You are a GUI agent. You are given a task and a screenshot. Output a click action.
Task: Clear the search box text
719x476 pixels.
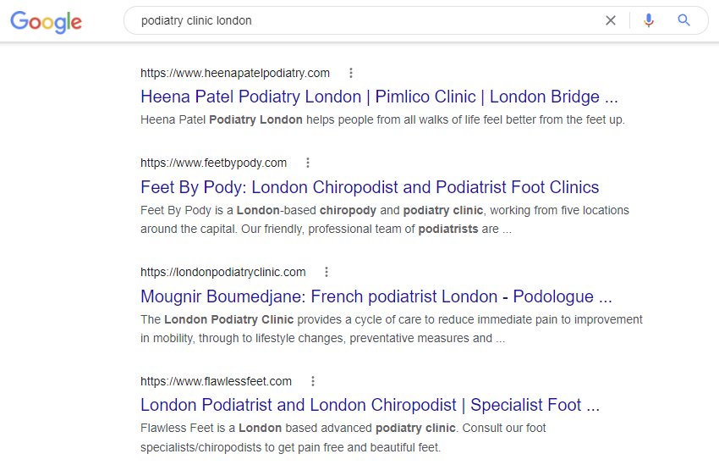coord(611,21)
